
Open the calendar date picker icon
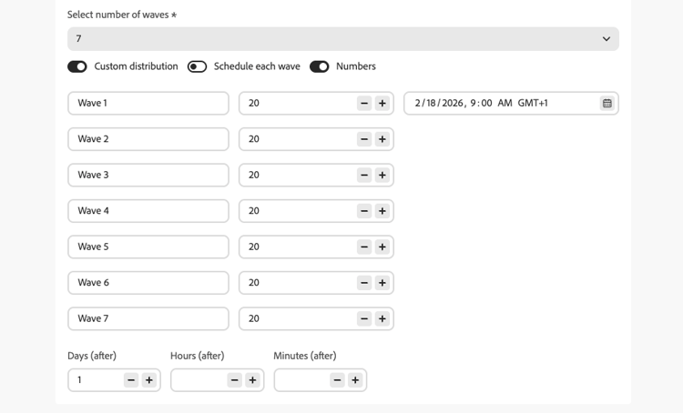point(607,104)
